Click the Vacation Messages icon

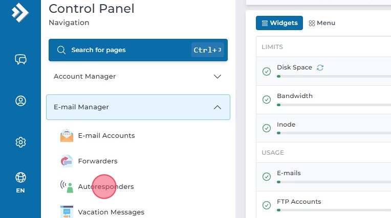coord(67,212)
